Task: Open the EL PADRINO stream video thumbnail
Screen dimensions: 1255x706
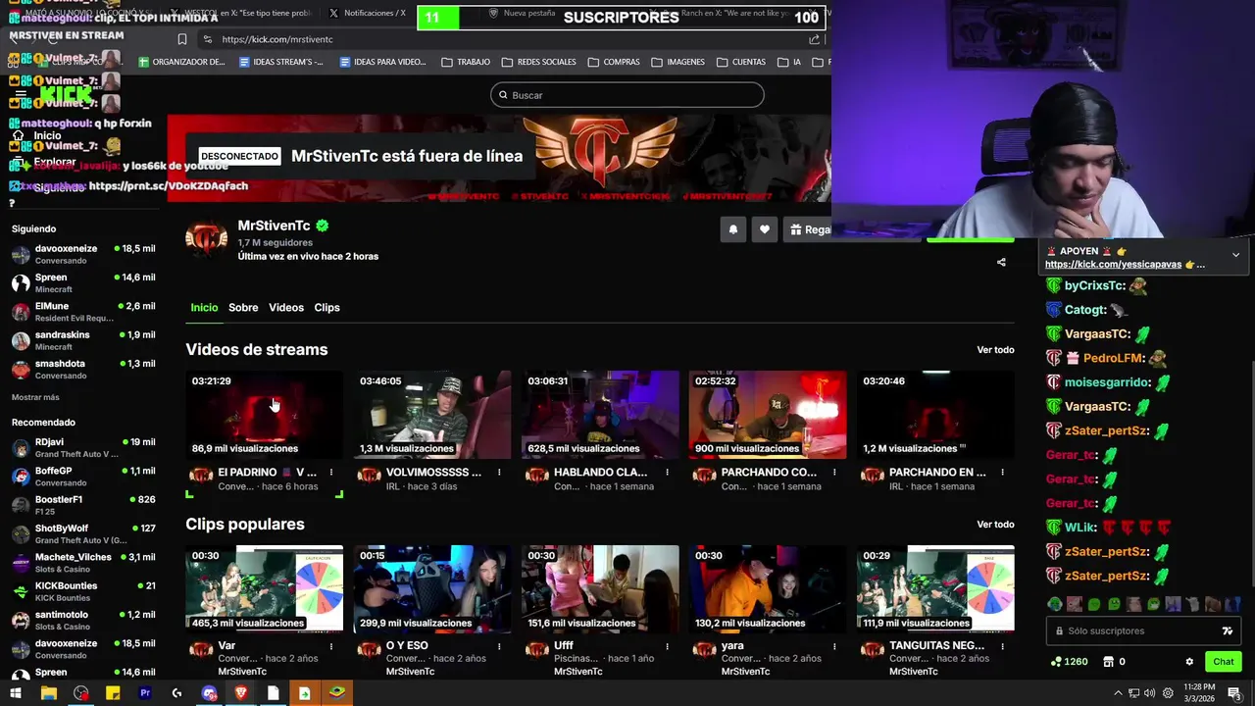Action: (265, 415)
